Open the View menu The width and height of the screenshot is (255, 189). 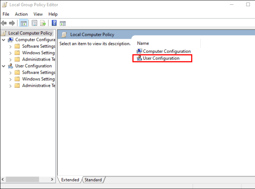[x=38, y=14]
